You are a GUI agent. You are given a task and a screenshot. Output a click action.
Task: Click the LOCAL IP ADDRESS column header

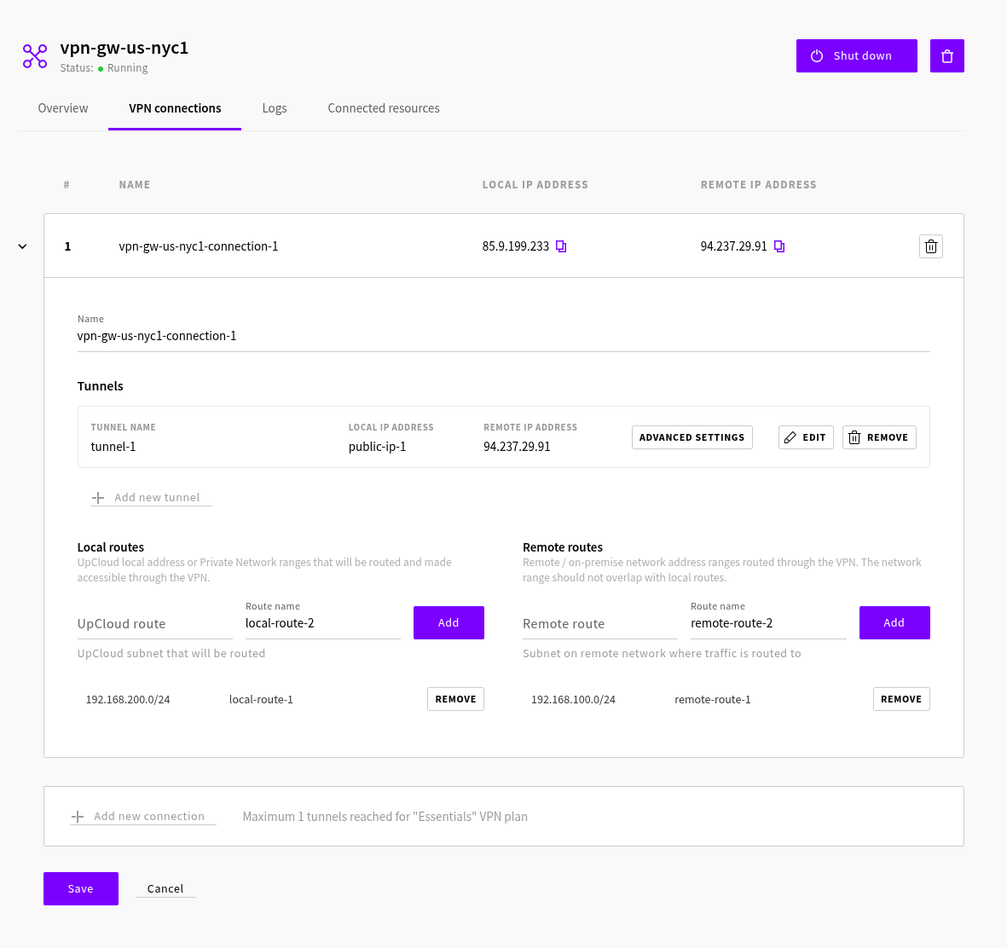point(535,184)
